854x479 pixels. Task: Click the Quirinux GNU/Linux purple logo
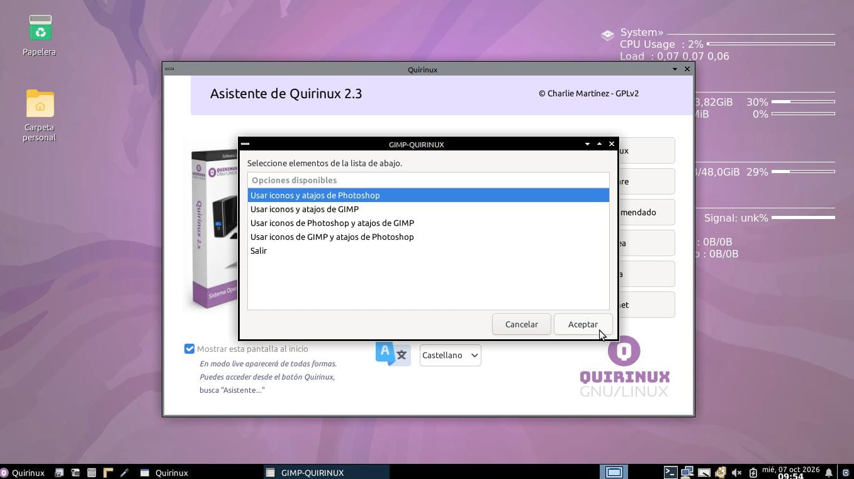(x=624, y=366)
